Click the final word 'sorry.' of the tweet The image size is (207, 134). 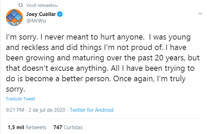(x=16, y=89)
